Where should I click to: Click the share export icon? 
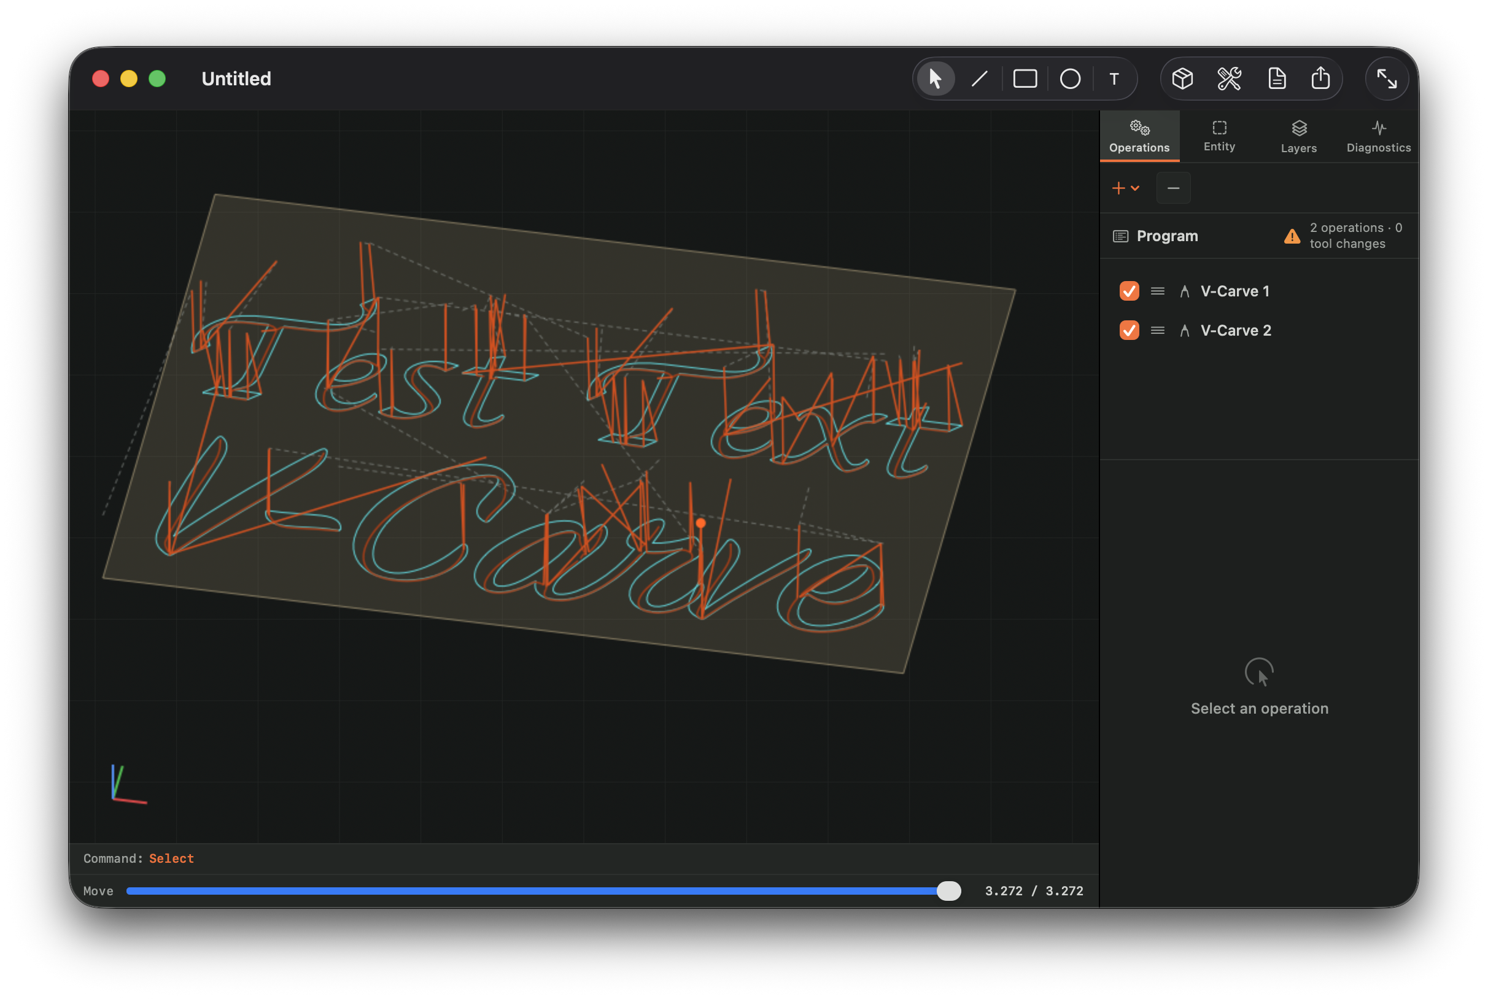[1320, 79]
